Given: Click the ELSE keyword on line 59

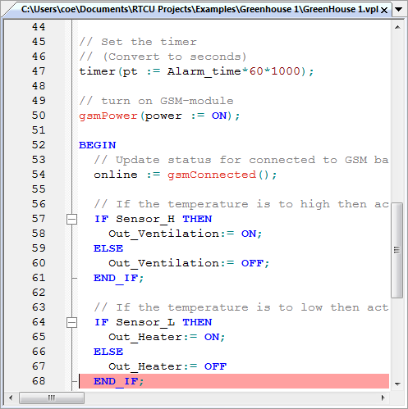Looking at the screenshot, I should point(108,248).
